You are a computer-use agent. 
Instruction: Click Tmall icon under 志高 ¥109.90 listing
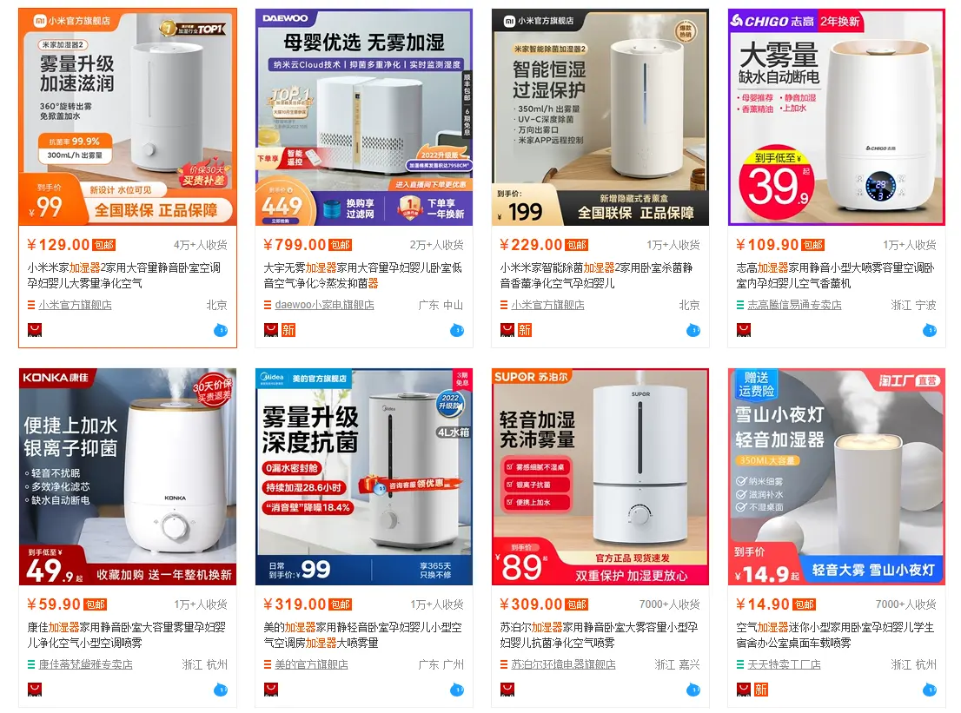click(744, 331)
